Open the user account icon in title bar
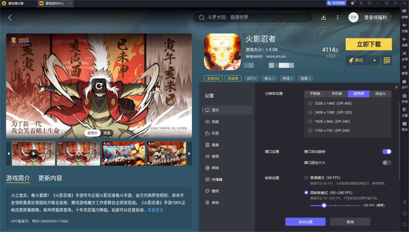This screenshot has width=409, height=232. (353, 3)
